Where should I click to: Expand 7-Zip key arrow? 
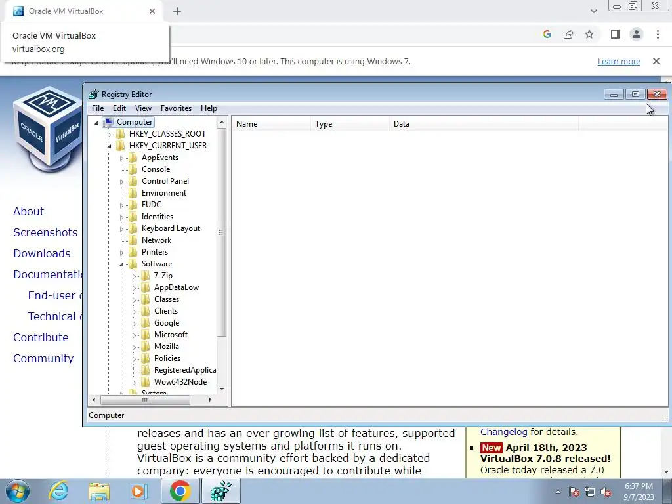pos(134,276)
